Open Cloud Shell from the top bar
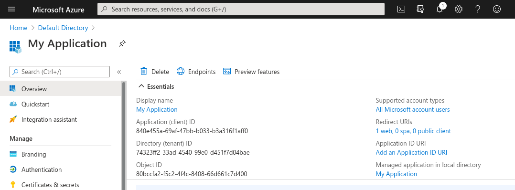Image resolution: width=515 pixels, height=190 pixels. point(401,9)
